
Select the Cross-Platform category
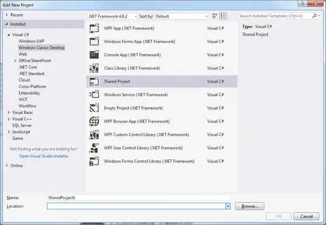(x=32, y=86)
